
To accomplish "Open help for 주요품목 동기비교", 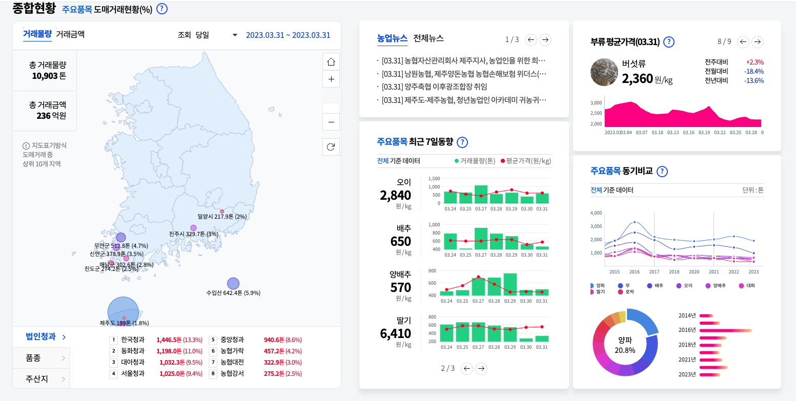I will click(662, 171).
